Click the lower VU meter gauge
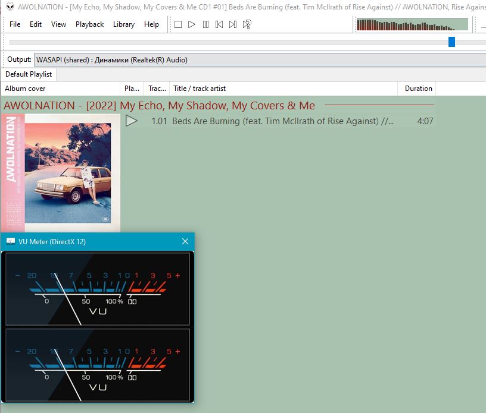The image size is (486, 413). (98, 365)
